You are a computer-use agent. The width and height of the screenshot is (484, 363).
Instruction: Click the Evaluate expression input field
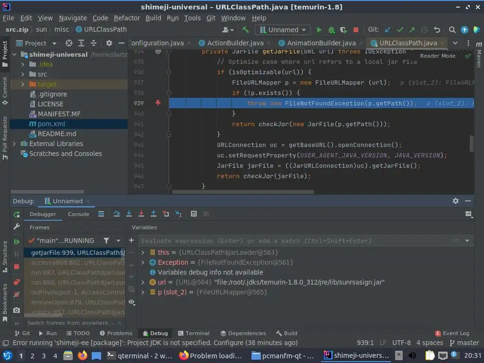click(293, 241)
